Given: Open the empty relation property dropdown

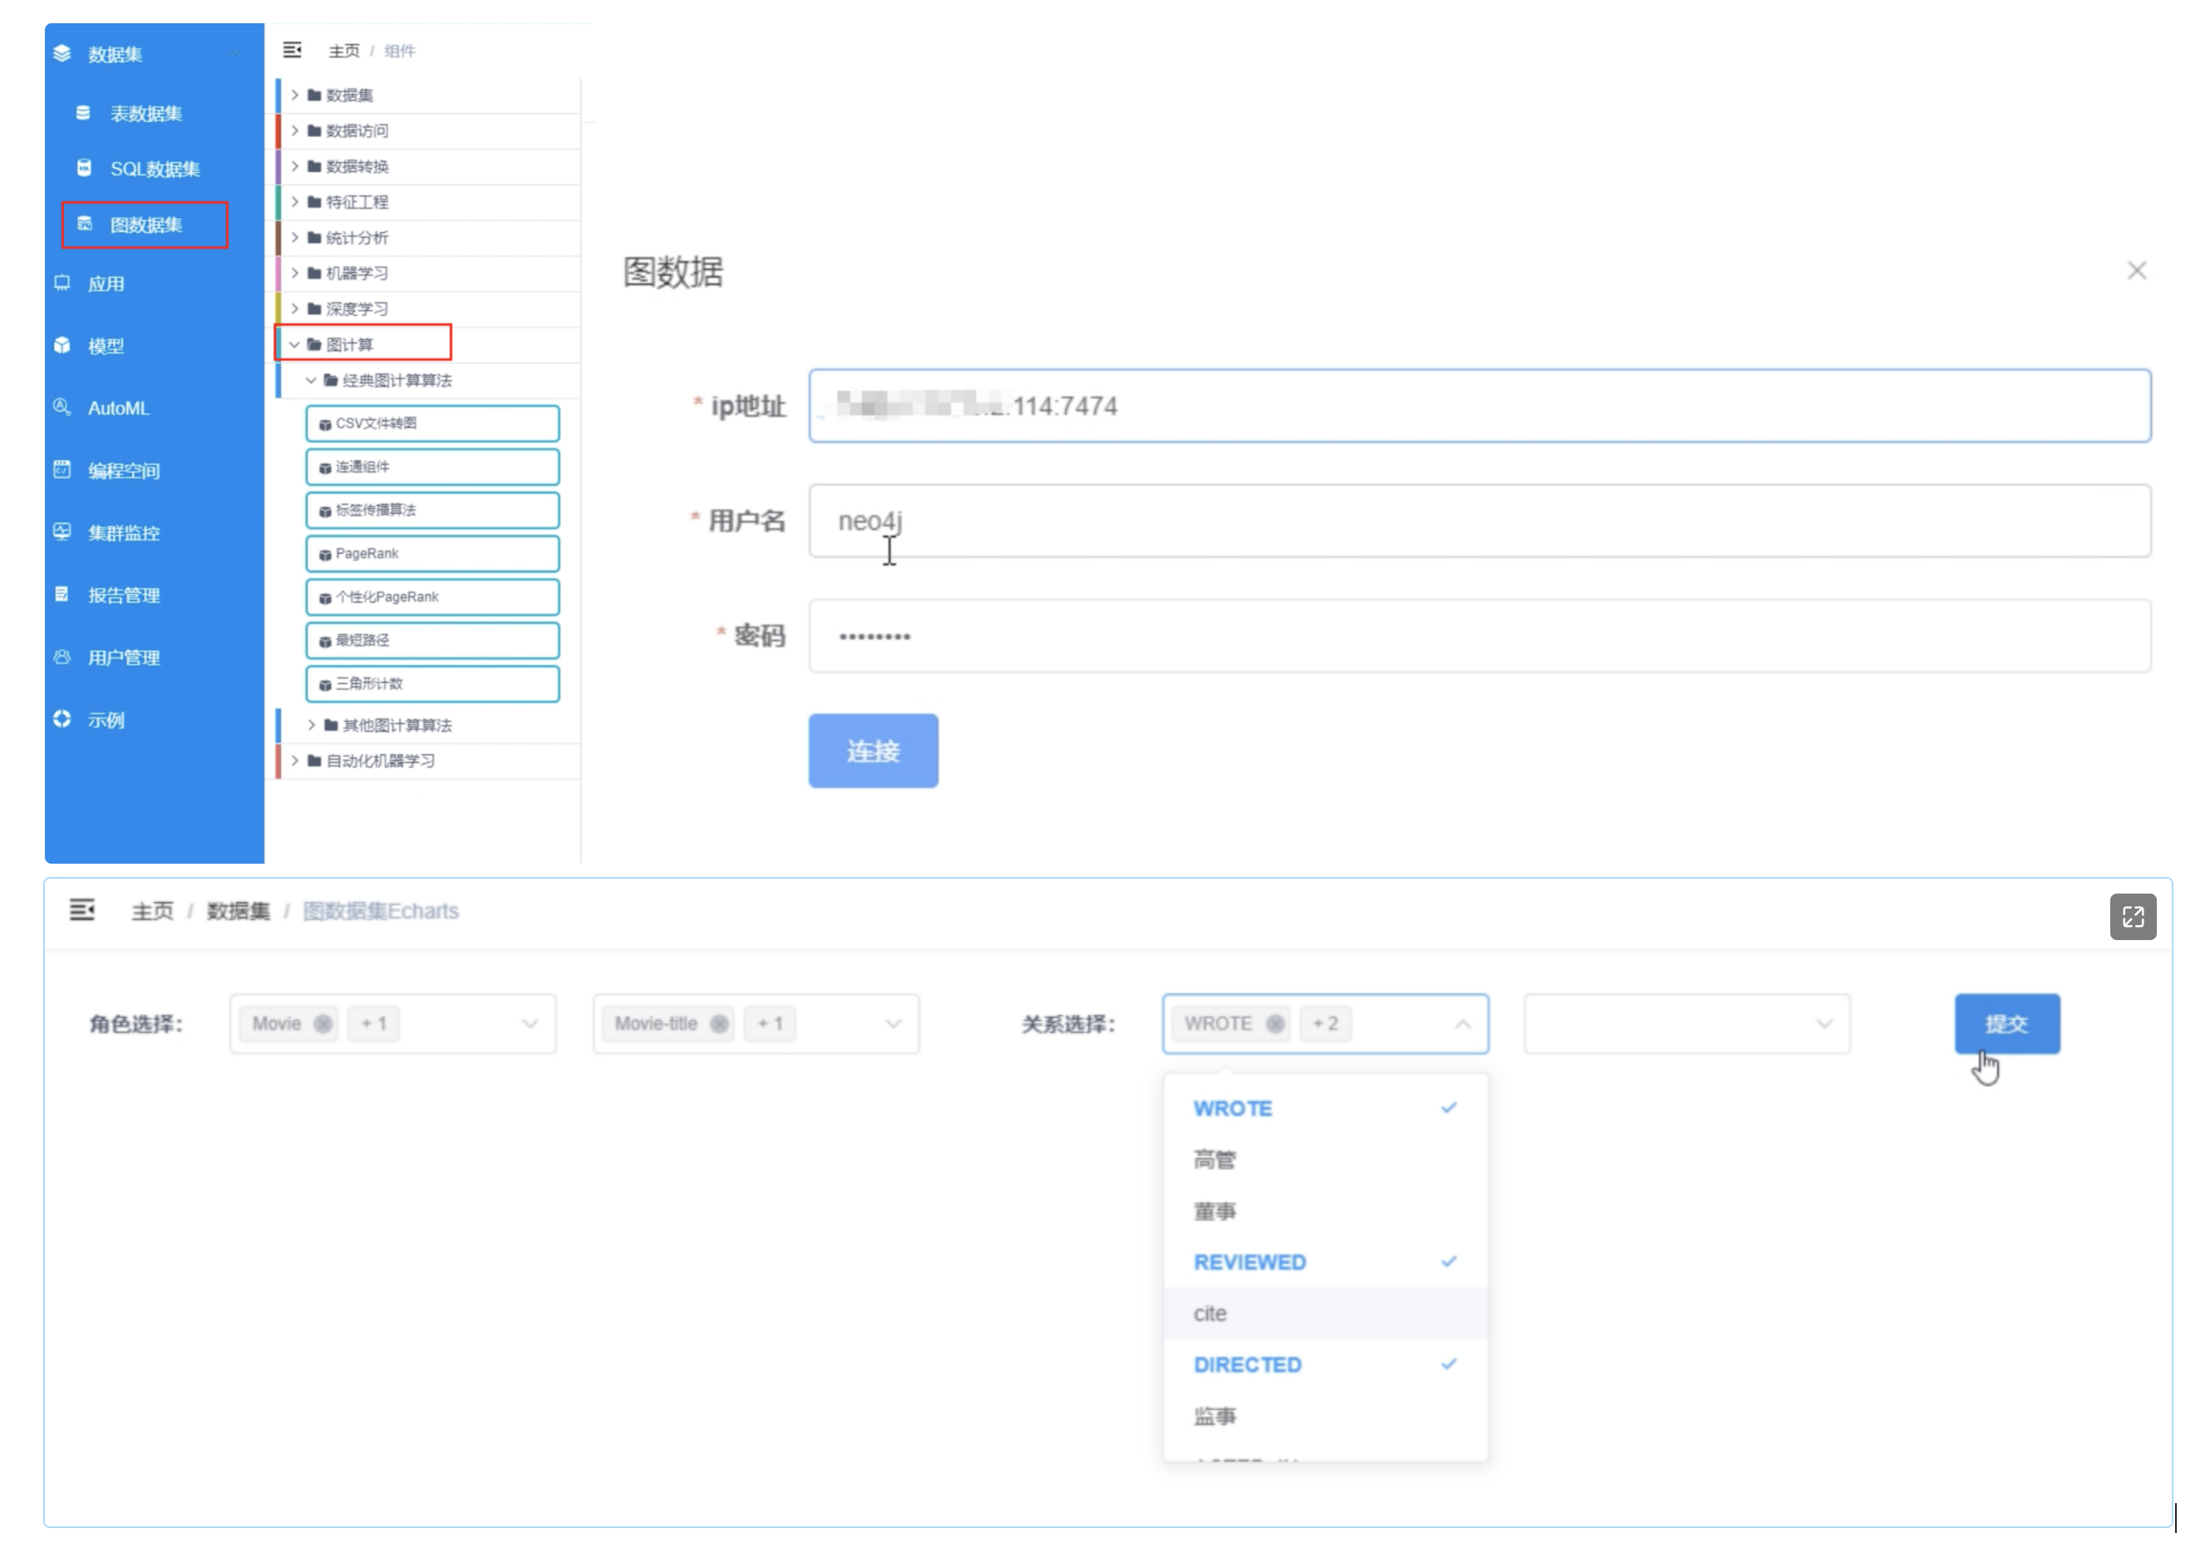Looking at the screenshot, I should tap(1687, 1024).
